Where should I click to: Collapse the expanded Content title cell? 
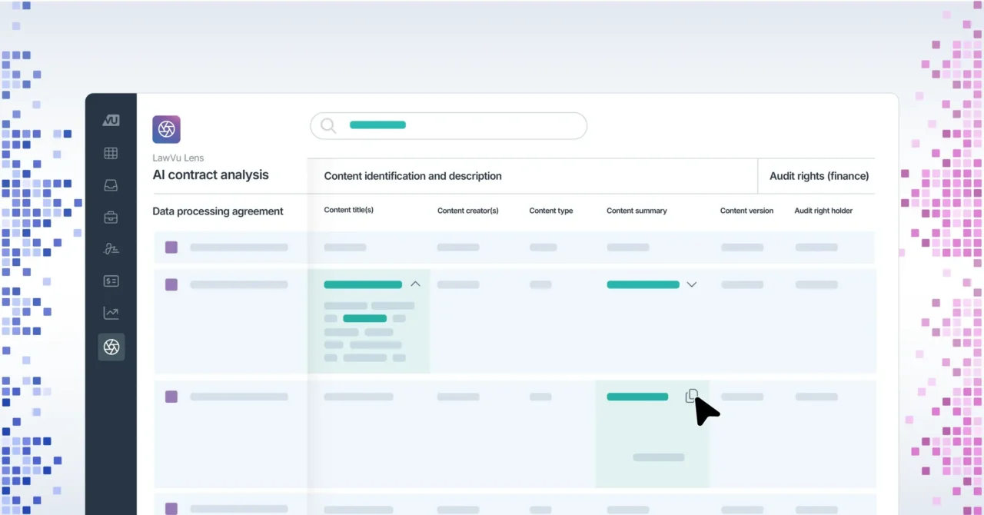[415, 284]
